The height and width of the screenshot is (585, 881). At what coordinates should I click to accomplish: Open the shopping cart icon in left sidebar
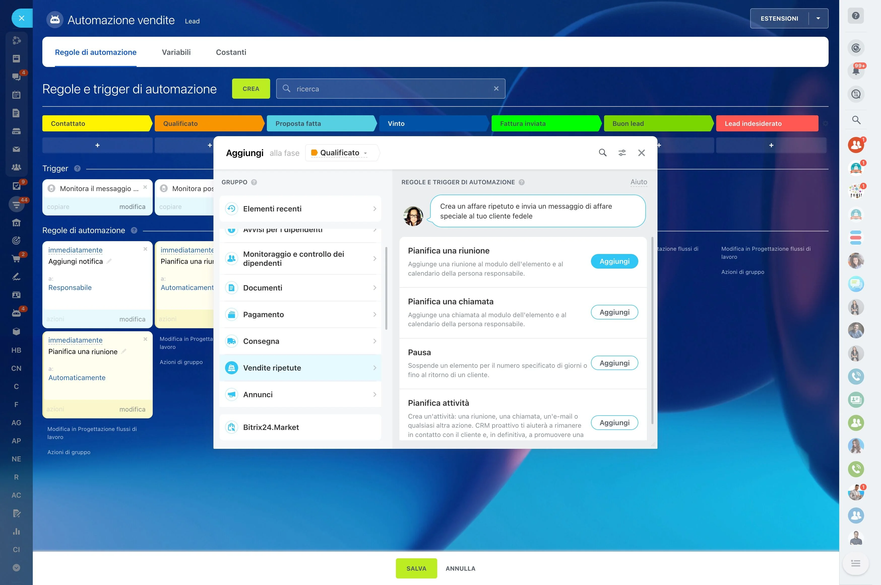(x=16, y=259)
